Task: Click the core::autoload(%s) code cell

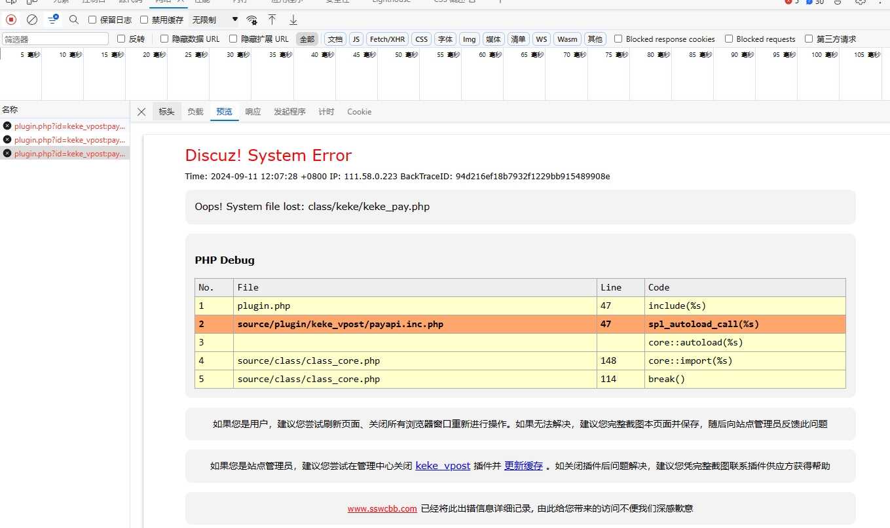Action: tap(745, 342)
